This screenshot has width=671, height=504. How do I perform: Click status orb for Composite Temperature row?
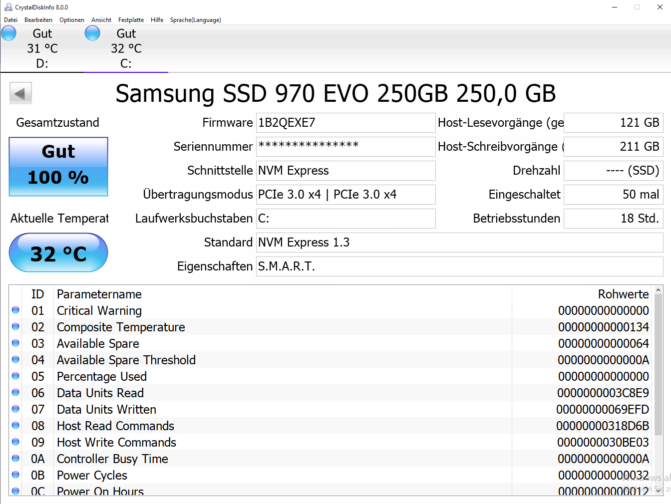point(15,326)
